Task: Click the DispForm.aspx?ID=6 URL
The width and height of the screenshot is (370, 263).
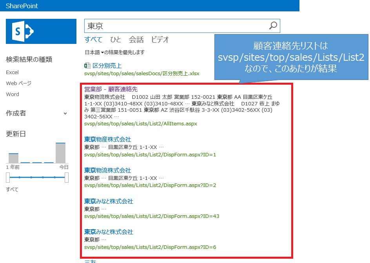Action: point(150,247)
